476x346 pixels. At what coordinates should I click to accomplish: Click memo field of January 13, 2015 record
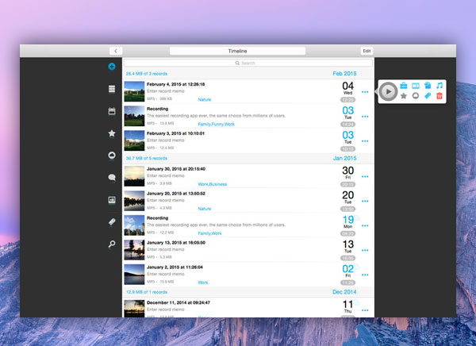pyautogui.click(x=166, y=249)
